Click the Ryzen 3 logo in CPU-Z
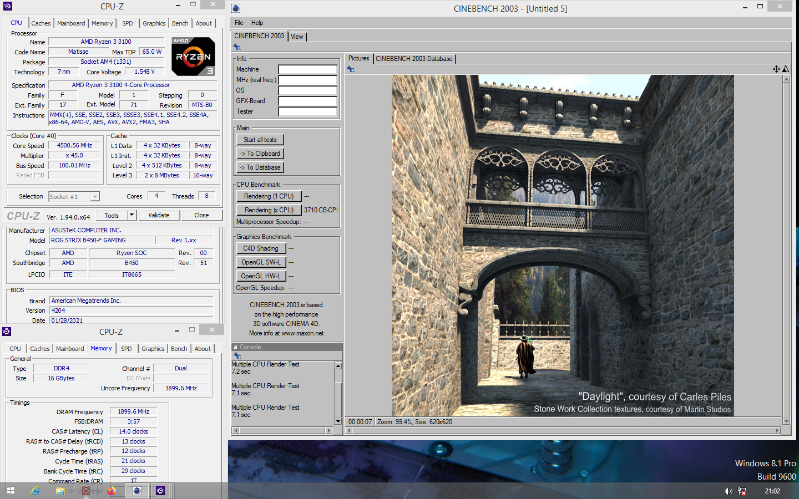 tap(193, 57)
